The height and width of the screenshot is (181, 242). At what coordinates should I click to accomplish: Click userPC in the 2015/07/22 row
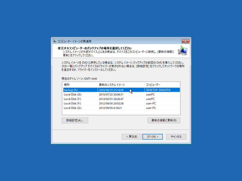tap(150, 95)
